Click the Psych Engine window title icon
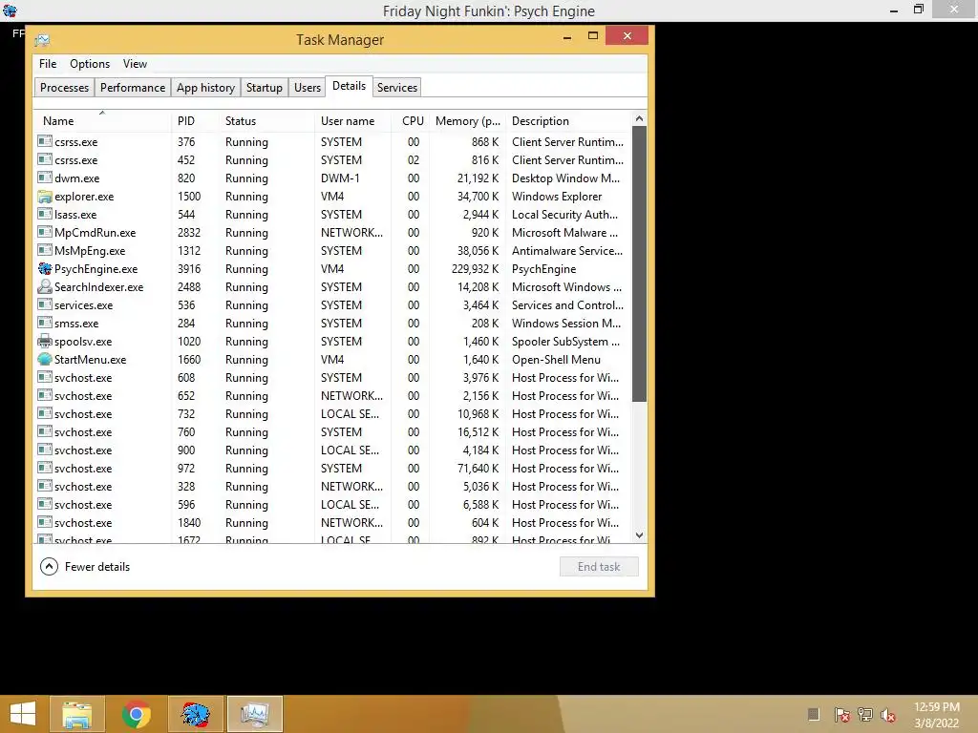This screenshot has width=978, height=733. [x=10, y=10]
